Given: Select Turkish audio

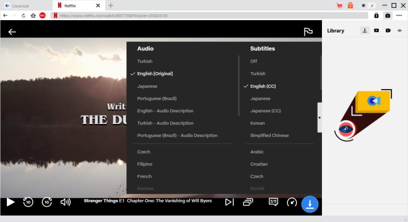Looking at the screenshot, I should [144, 61].
